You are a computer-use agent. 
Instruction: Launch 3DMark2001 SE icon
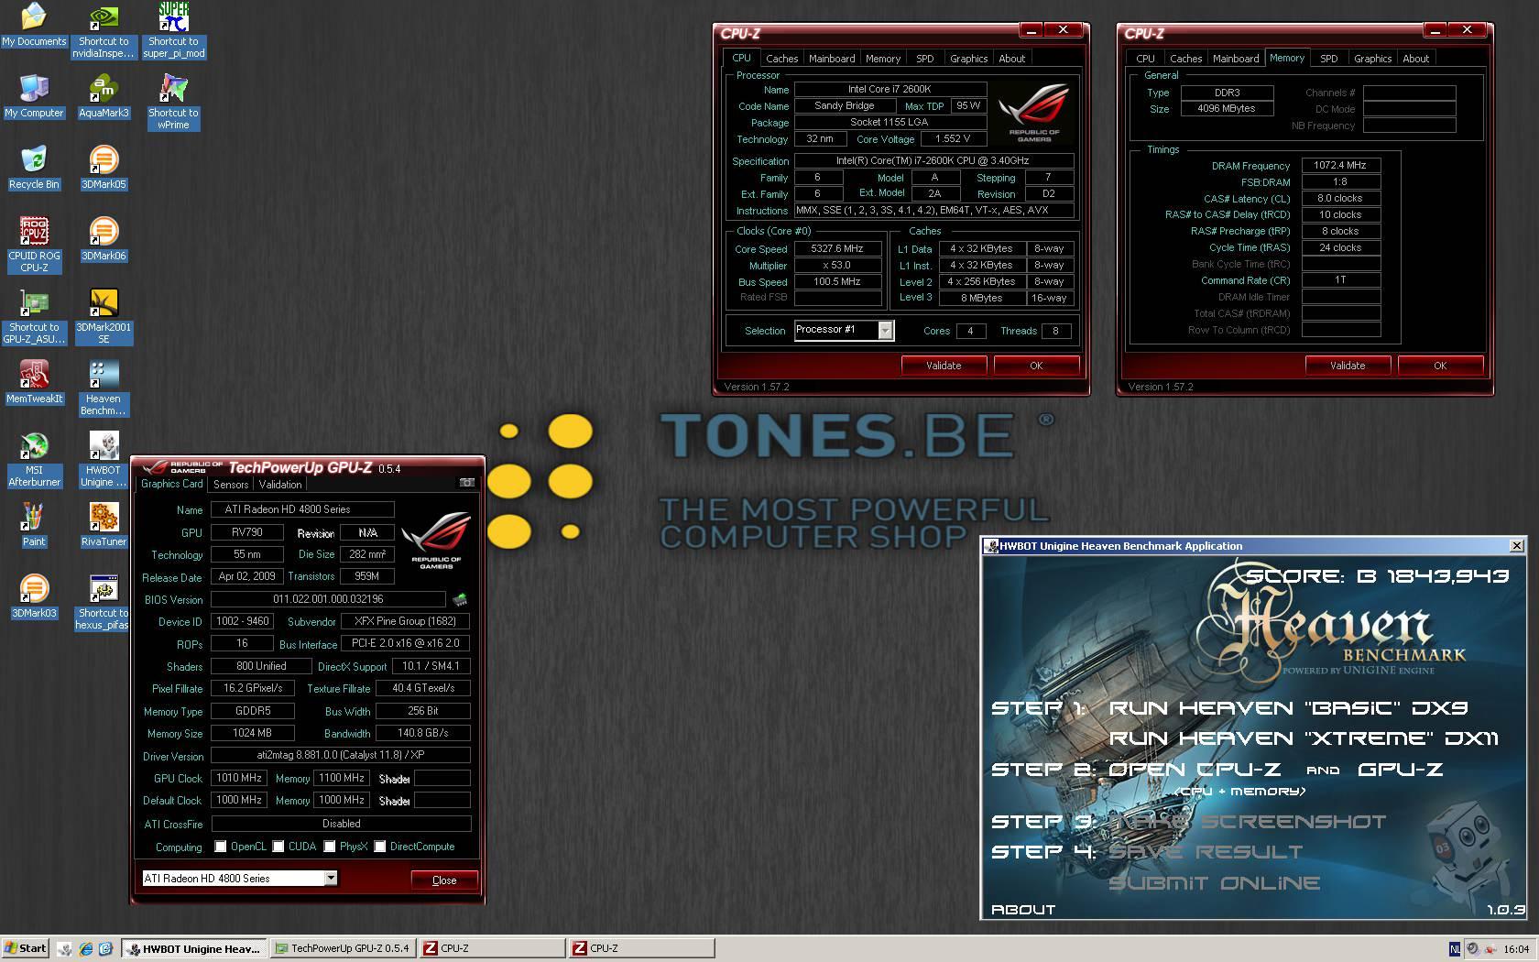[104, 316]
